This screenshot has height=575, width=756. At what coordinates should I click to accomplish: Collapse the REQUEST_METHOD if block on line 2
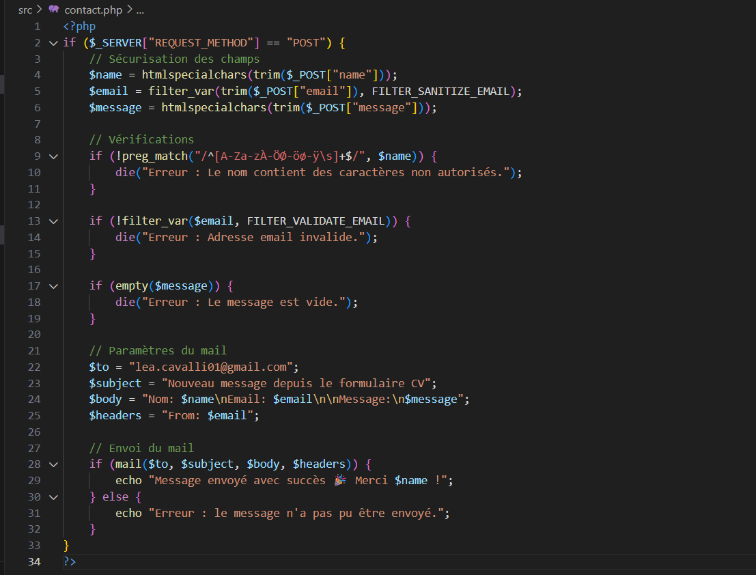coord(53,43)
